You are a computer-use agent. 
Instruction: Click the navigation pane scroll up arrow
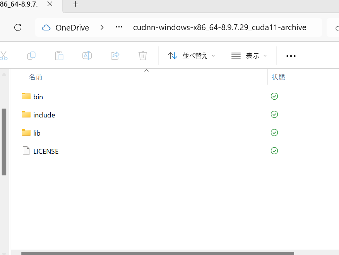pos(4,75)
